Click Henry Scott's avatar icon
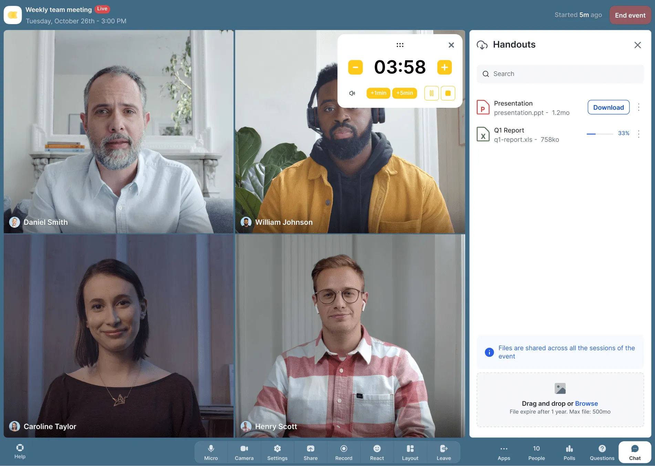Viewport: 655px width, 466px height. click(x=246, y=426)
